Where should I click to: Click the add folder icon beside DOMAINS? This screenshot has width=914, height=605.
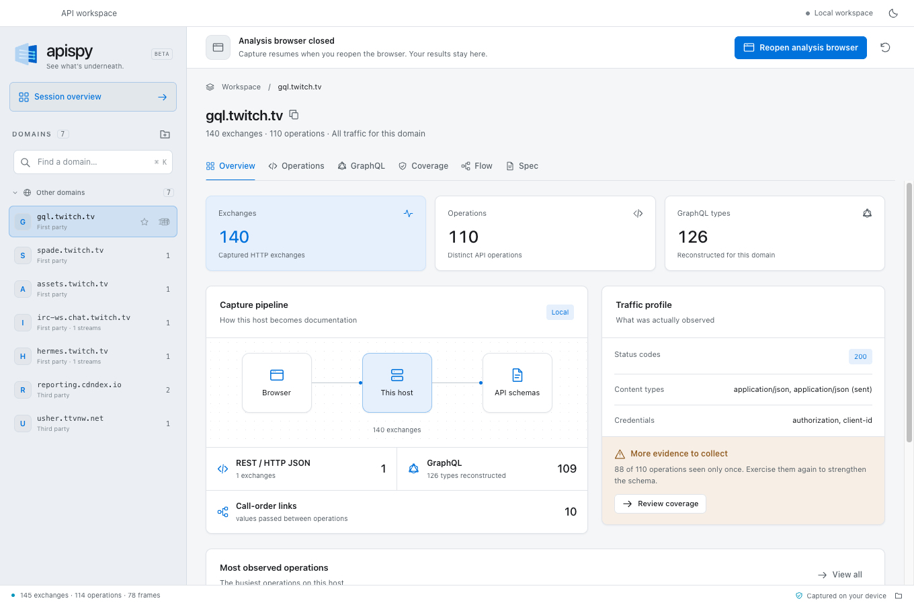coord(165,134)
